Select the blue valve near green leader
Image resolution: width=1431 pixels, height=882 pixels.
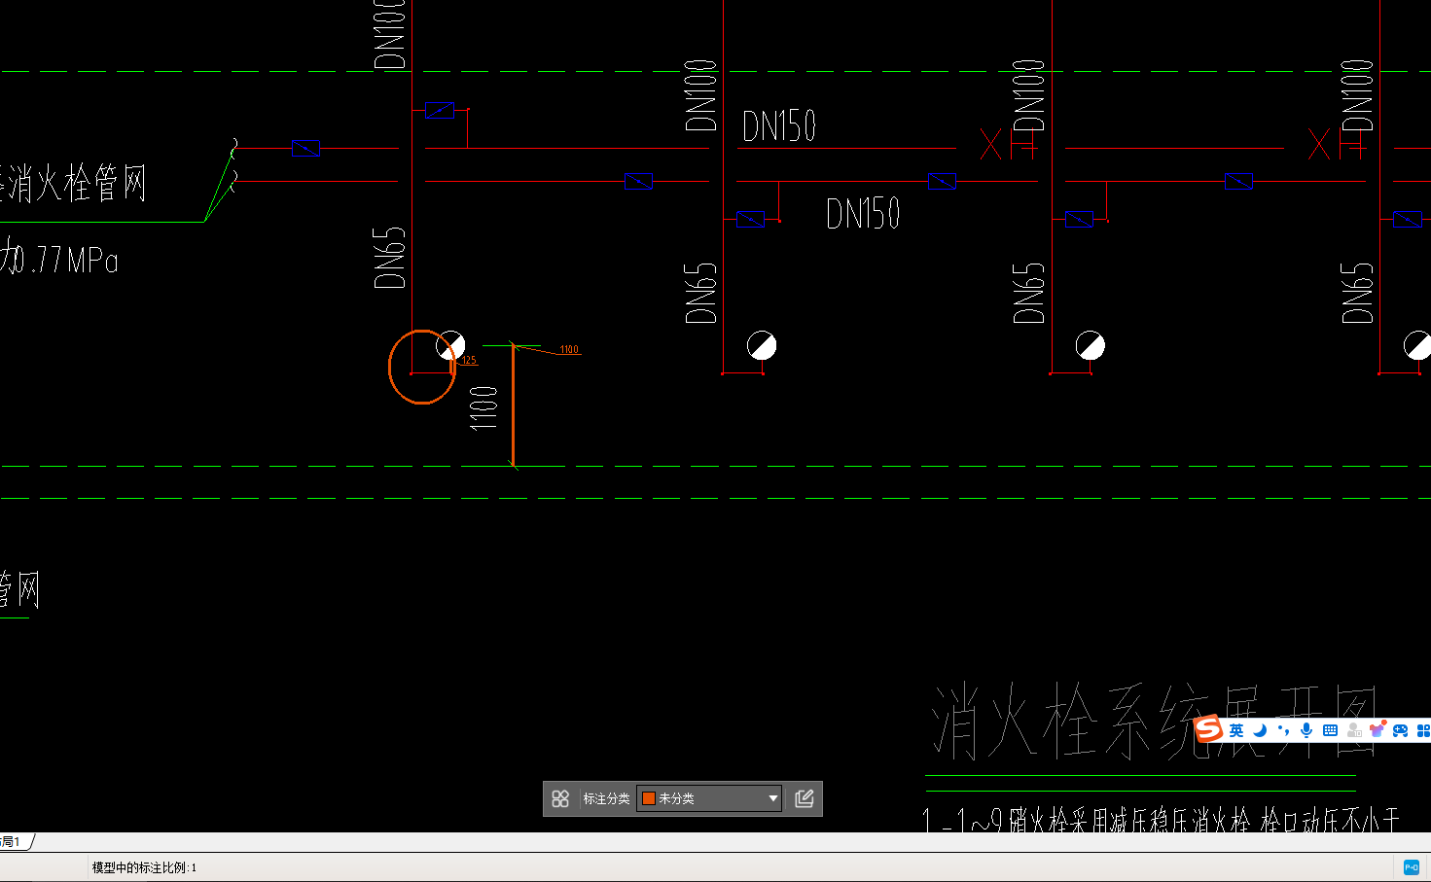click(305, 149)
